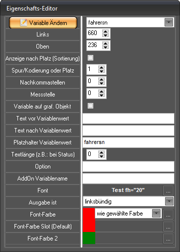
Task: Click the red Font-Farbe Slot swatch
Action: click(89, 226)
